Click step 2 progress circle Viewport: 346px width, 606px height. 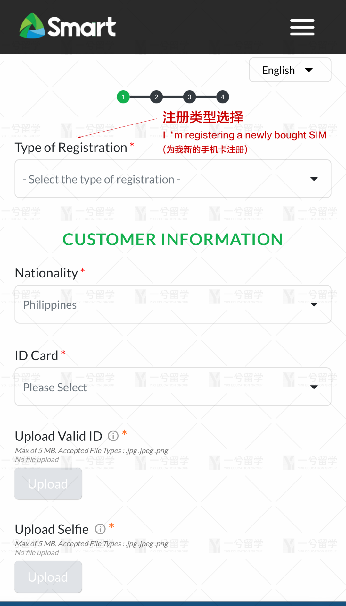pos(156,97)
